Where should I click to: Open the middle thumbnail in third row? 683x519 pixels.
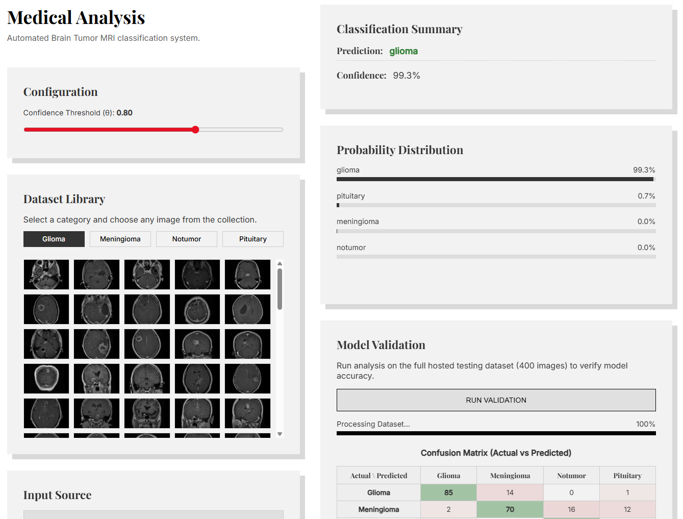click(147, 344)
